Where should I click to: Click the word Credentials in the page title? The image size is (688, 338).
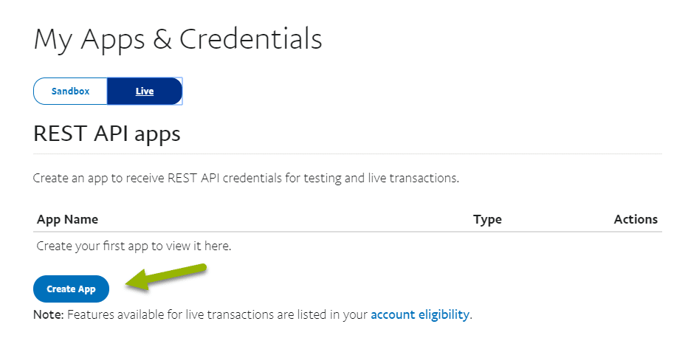[251, 39]
